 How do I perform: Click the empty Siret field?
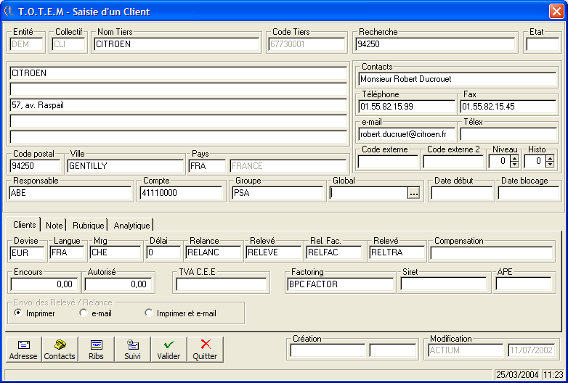click(443, 284)
